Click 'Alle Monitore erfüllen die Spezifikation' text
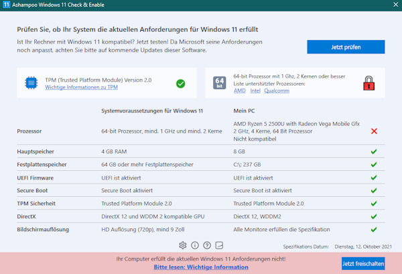 [281, 229]
